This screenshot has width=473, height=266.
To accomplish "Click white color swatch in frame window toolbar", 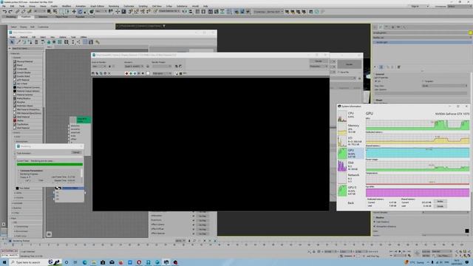I will [x=148, y=73].
